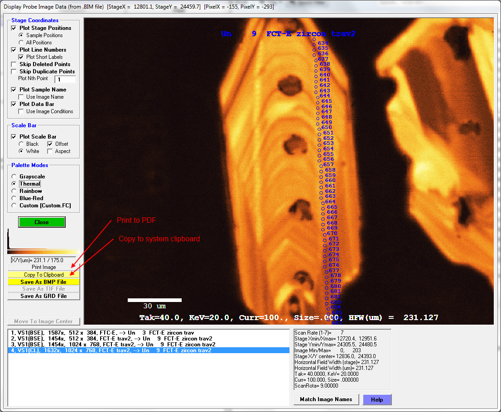Save image as BMP file
This screenshot has width=501, height=412.
point(43,282)
